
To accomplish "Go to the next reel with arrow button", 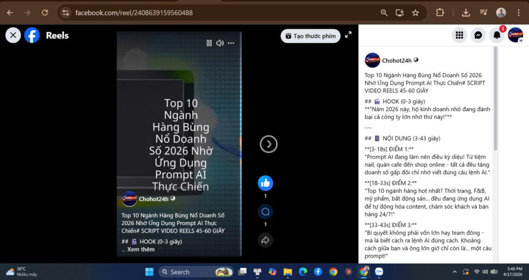I will tap(269, 144).
